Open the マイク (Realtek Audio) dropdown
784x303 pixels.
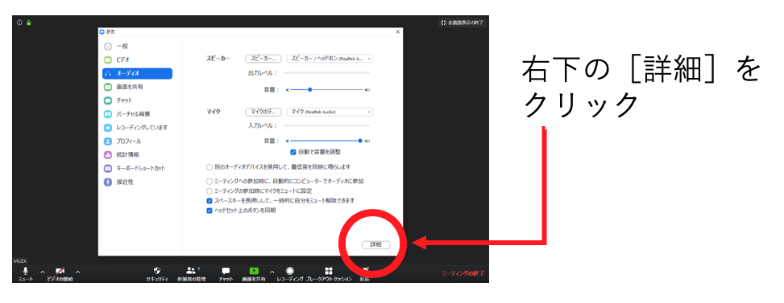pos(330,112)
